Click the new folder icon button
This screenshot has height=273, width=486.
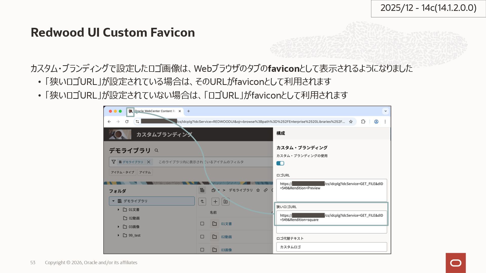click(226, 201)
